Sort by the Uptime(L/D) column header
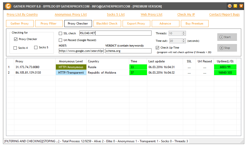The width and height of the screenshot is (248, 148). (x=225, y=61)
